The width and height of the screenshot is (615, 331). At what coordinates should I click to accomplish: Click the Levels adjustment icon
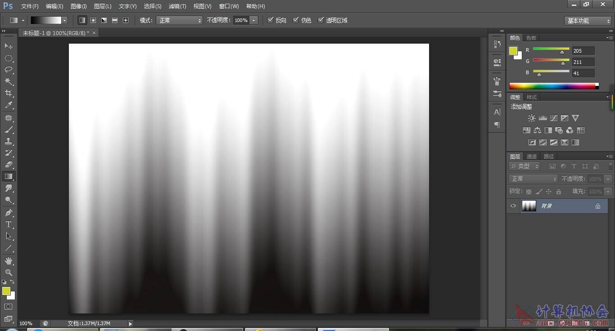tap(543, 118)
